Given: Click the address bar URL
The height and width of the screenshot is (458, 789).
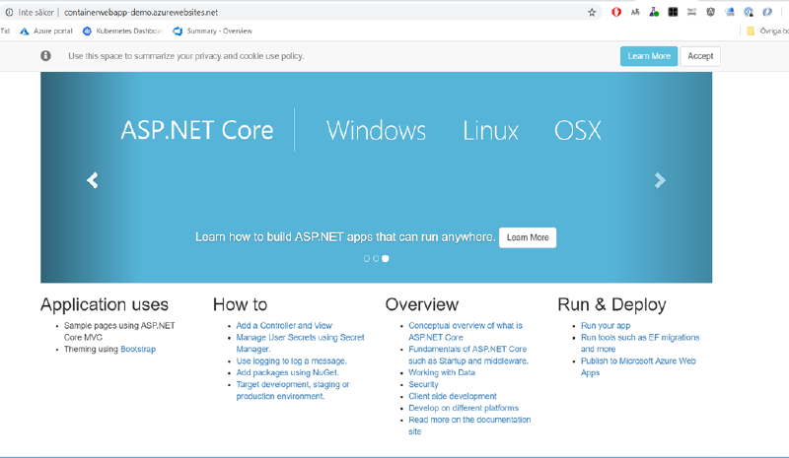Looking at the screenshot, I should pyautogui.click(x=141, y=13).
